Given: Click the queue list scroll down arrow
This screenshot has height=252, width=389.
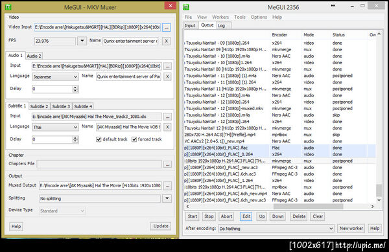Looking at the screenshot, I should click(379, 200).
